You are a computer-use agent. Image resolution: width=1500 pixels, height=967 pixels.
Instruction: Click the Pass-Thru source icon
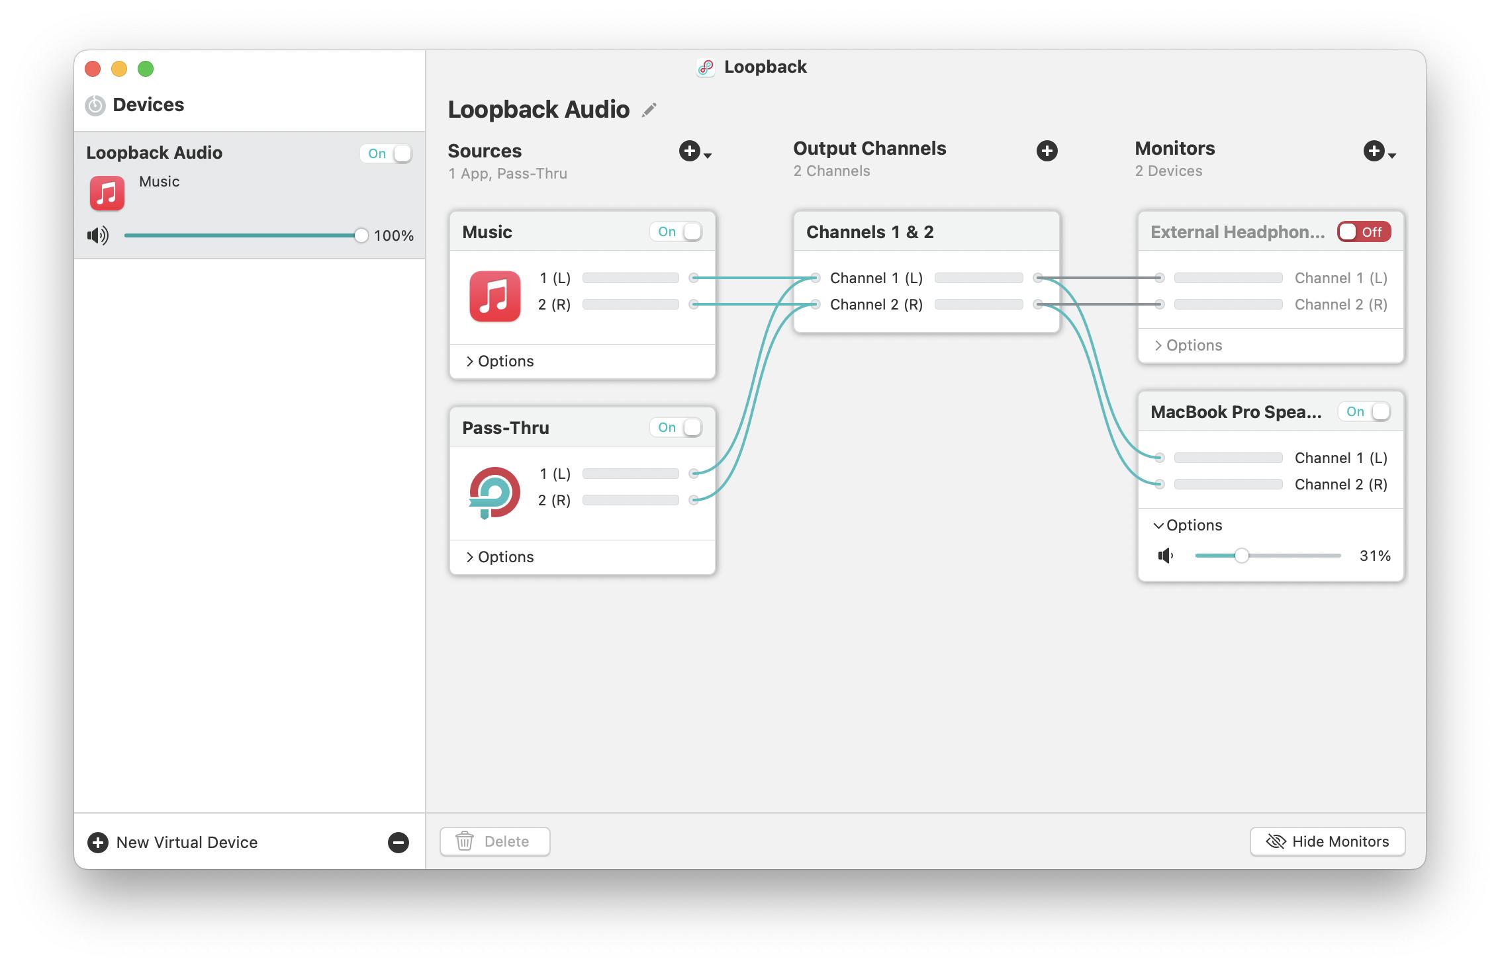494,492
